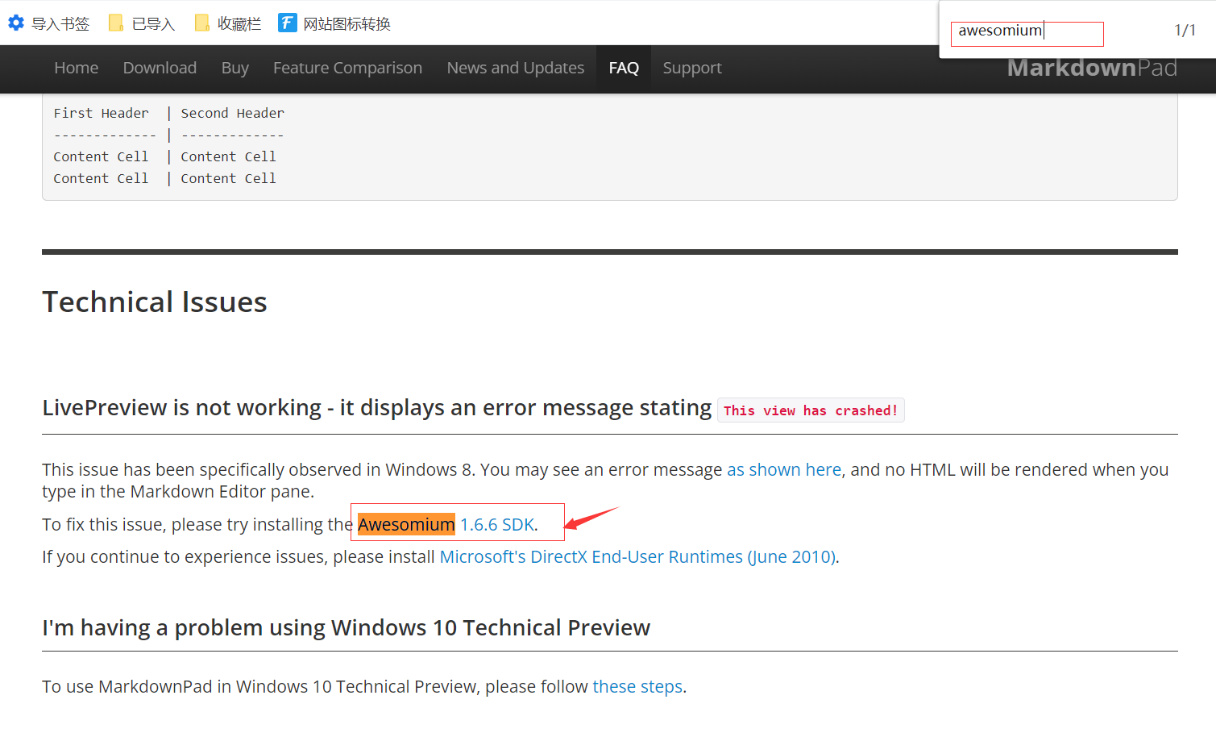The width and height of the screenshot is (1216, 737).
Task: Open the 网站图标转换 bookmark
Action: 334,24
